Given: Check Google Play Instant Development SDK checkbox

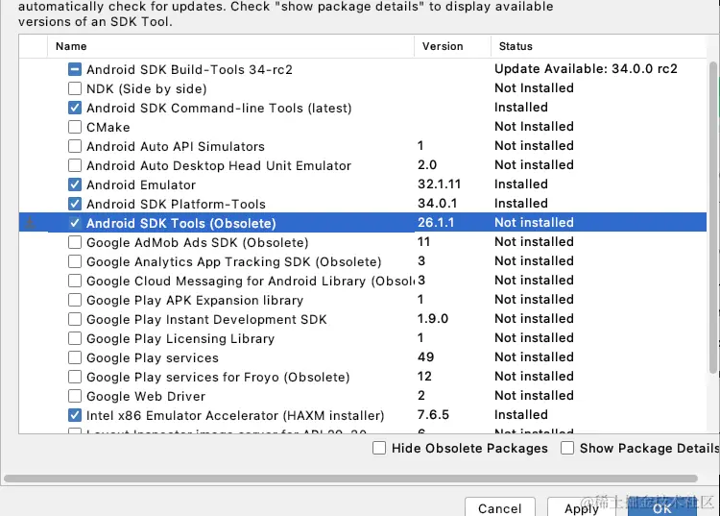Looking at the screenshot, I should click(74, 319).
